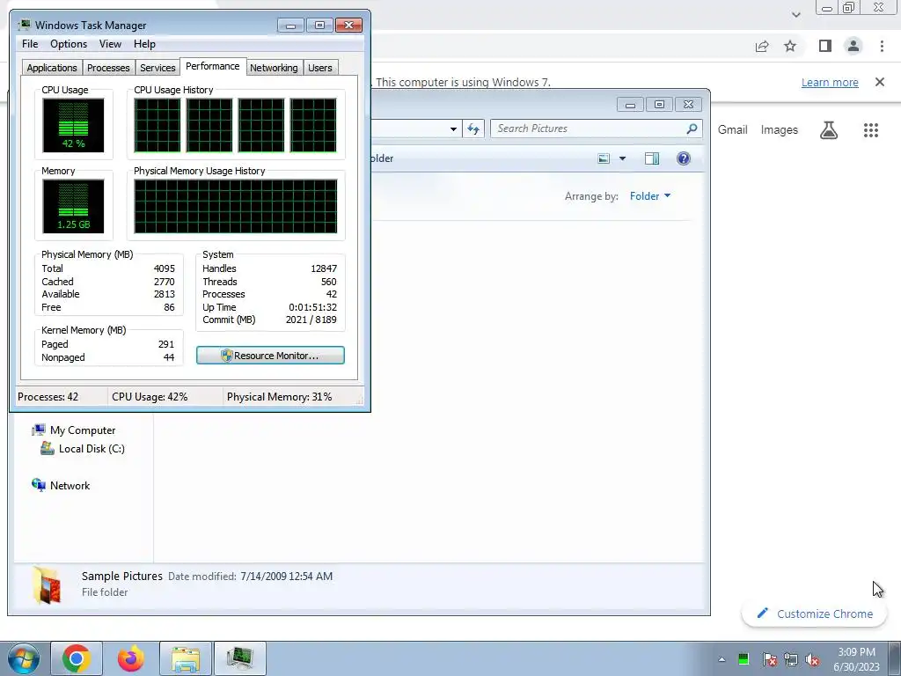Click the Physical Memory Usage History graph

pos(236,206)
